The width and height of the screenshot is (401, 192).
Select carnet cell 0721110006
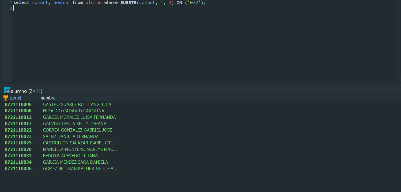coord(18,104)
